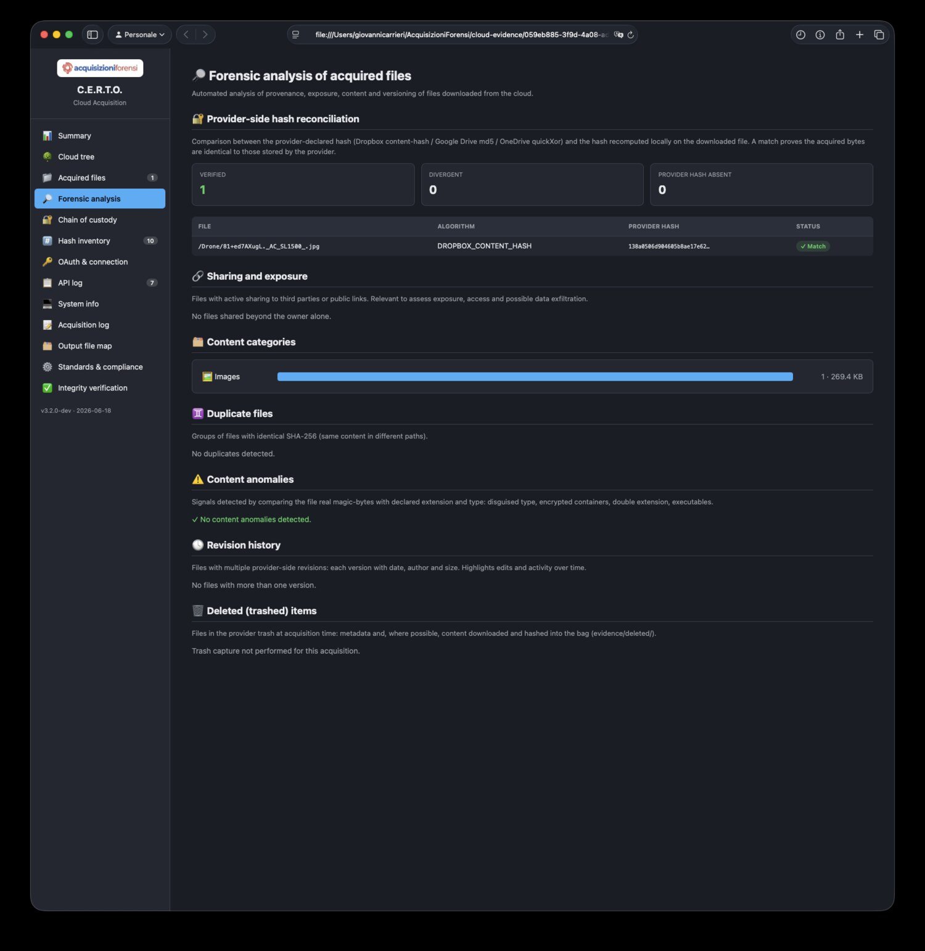Click the Deleted (trashed) items heading

(261, 611)
